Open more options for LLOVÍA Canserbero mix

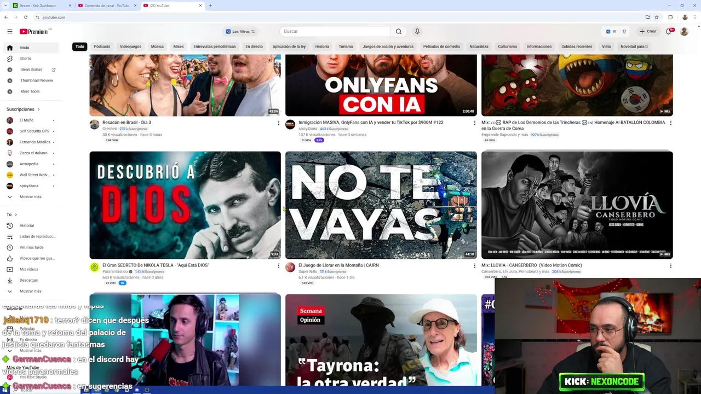670,266
